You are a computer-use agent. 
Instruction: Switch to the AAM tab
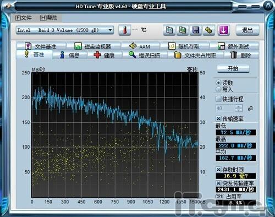[x=140, y=46]
